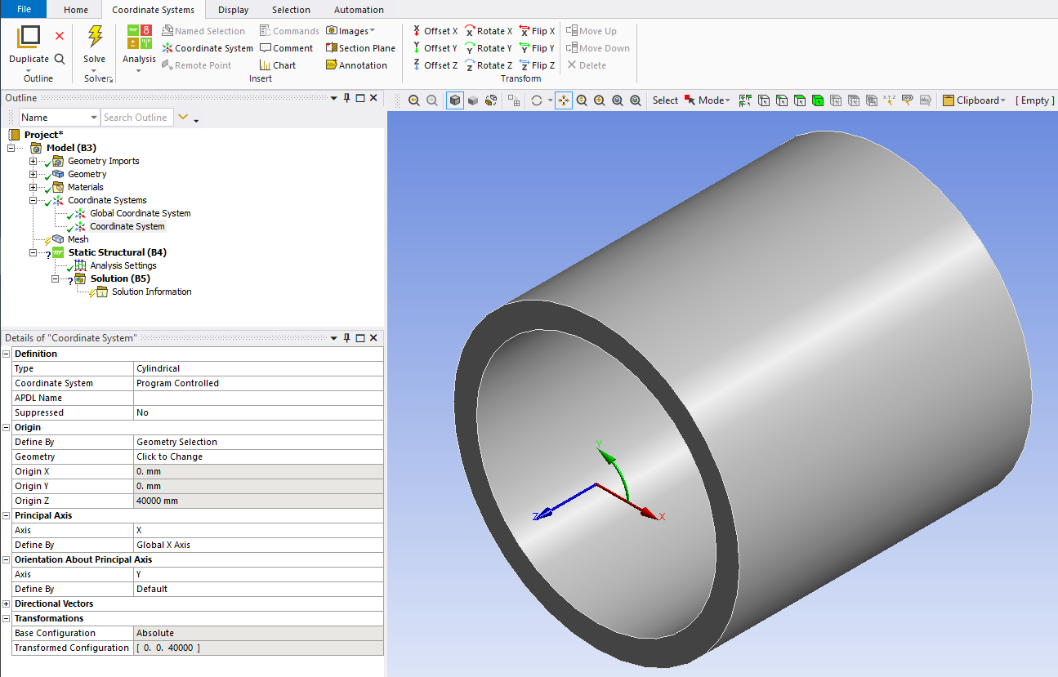Viewport: 1058px width, 677px height.
Task: Open the Images dropdown
Action: click(x=350, y=31)
